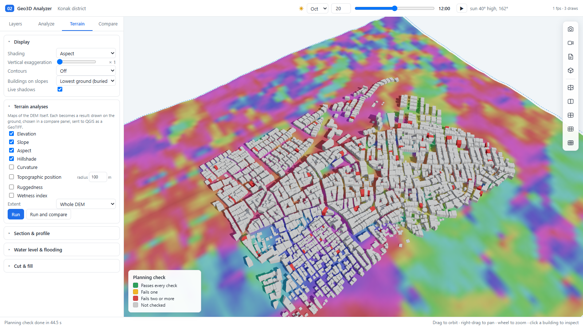Start video recording with the camcorder icon

(571, 43)
